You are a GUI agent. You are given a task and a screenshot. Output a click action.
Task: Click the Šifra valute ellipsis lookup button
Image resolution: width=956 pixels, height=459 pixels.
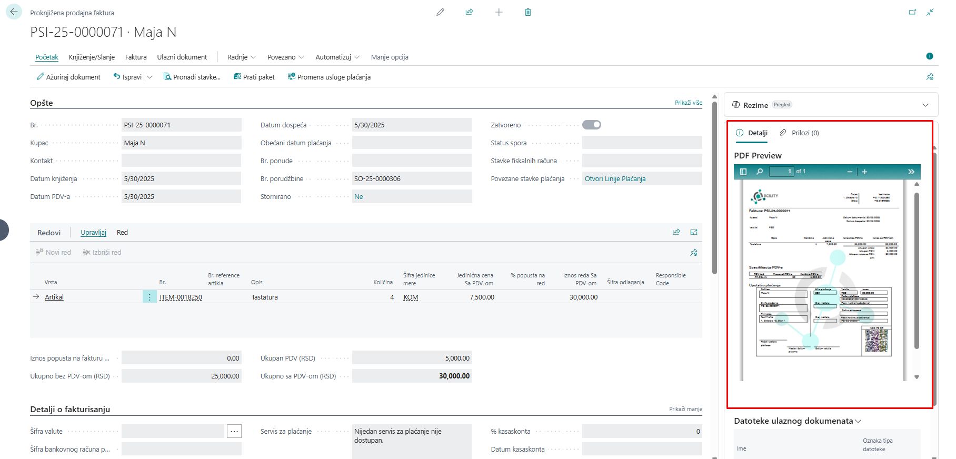tap(234, 432)
